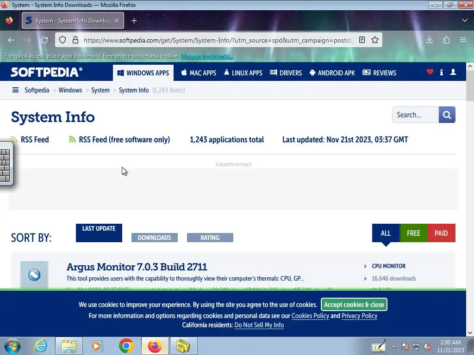
Task: Click System Info breadcrumb link
Action: point(134,90)
